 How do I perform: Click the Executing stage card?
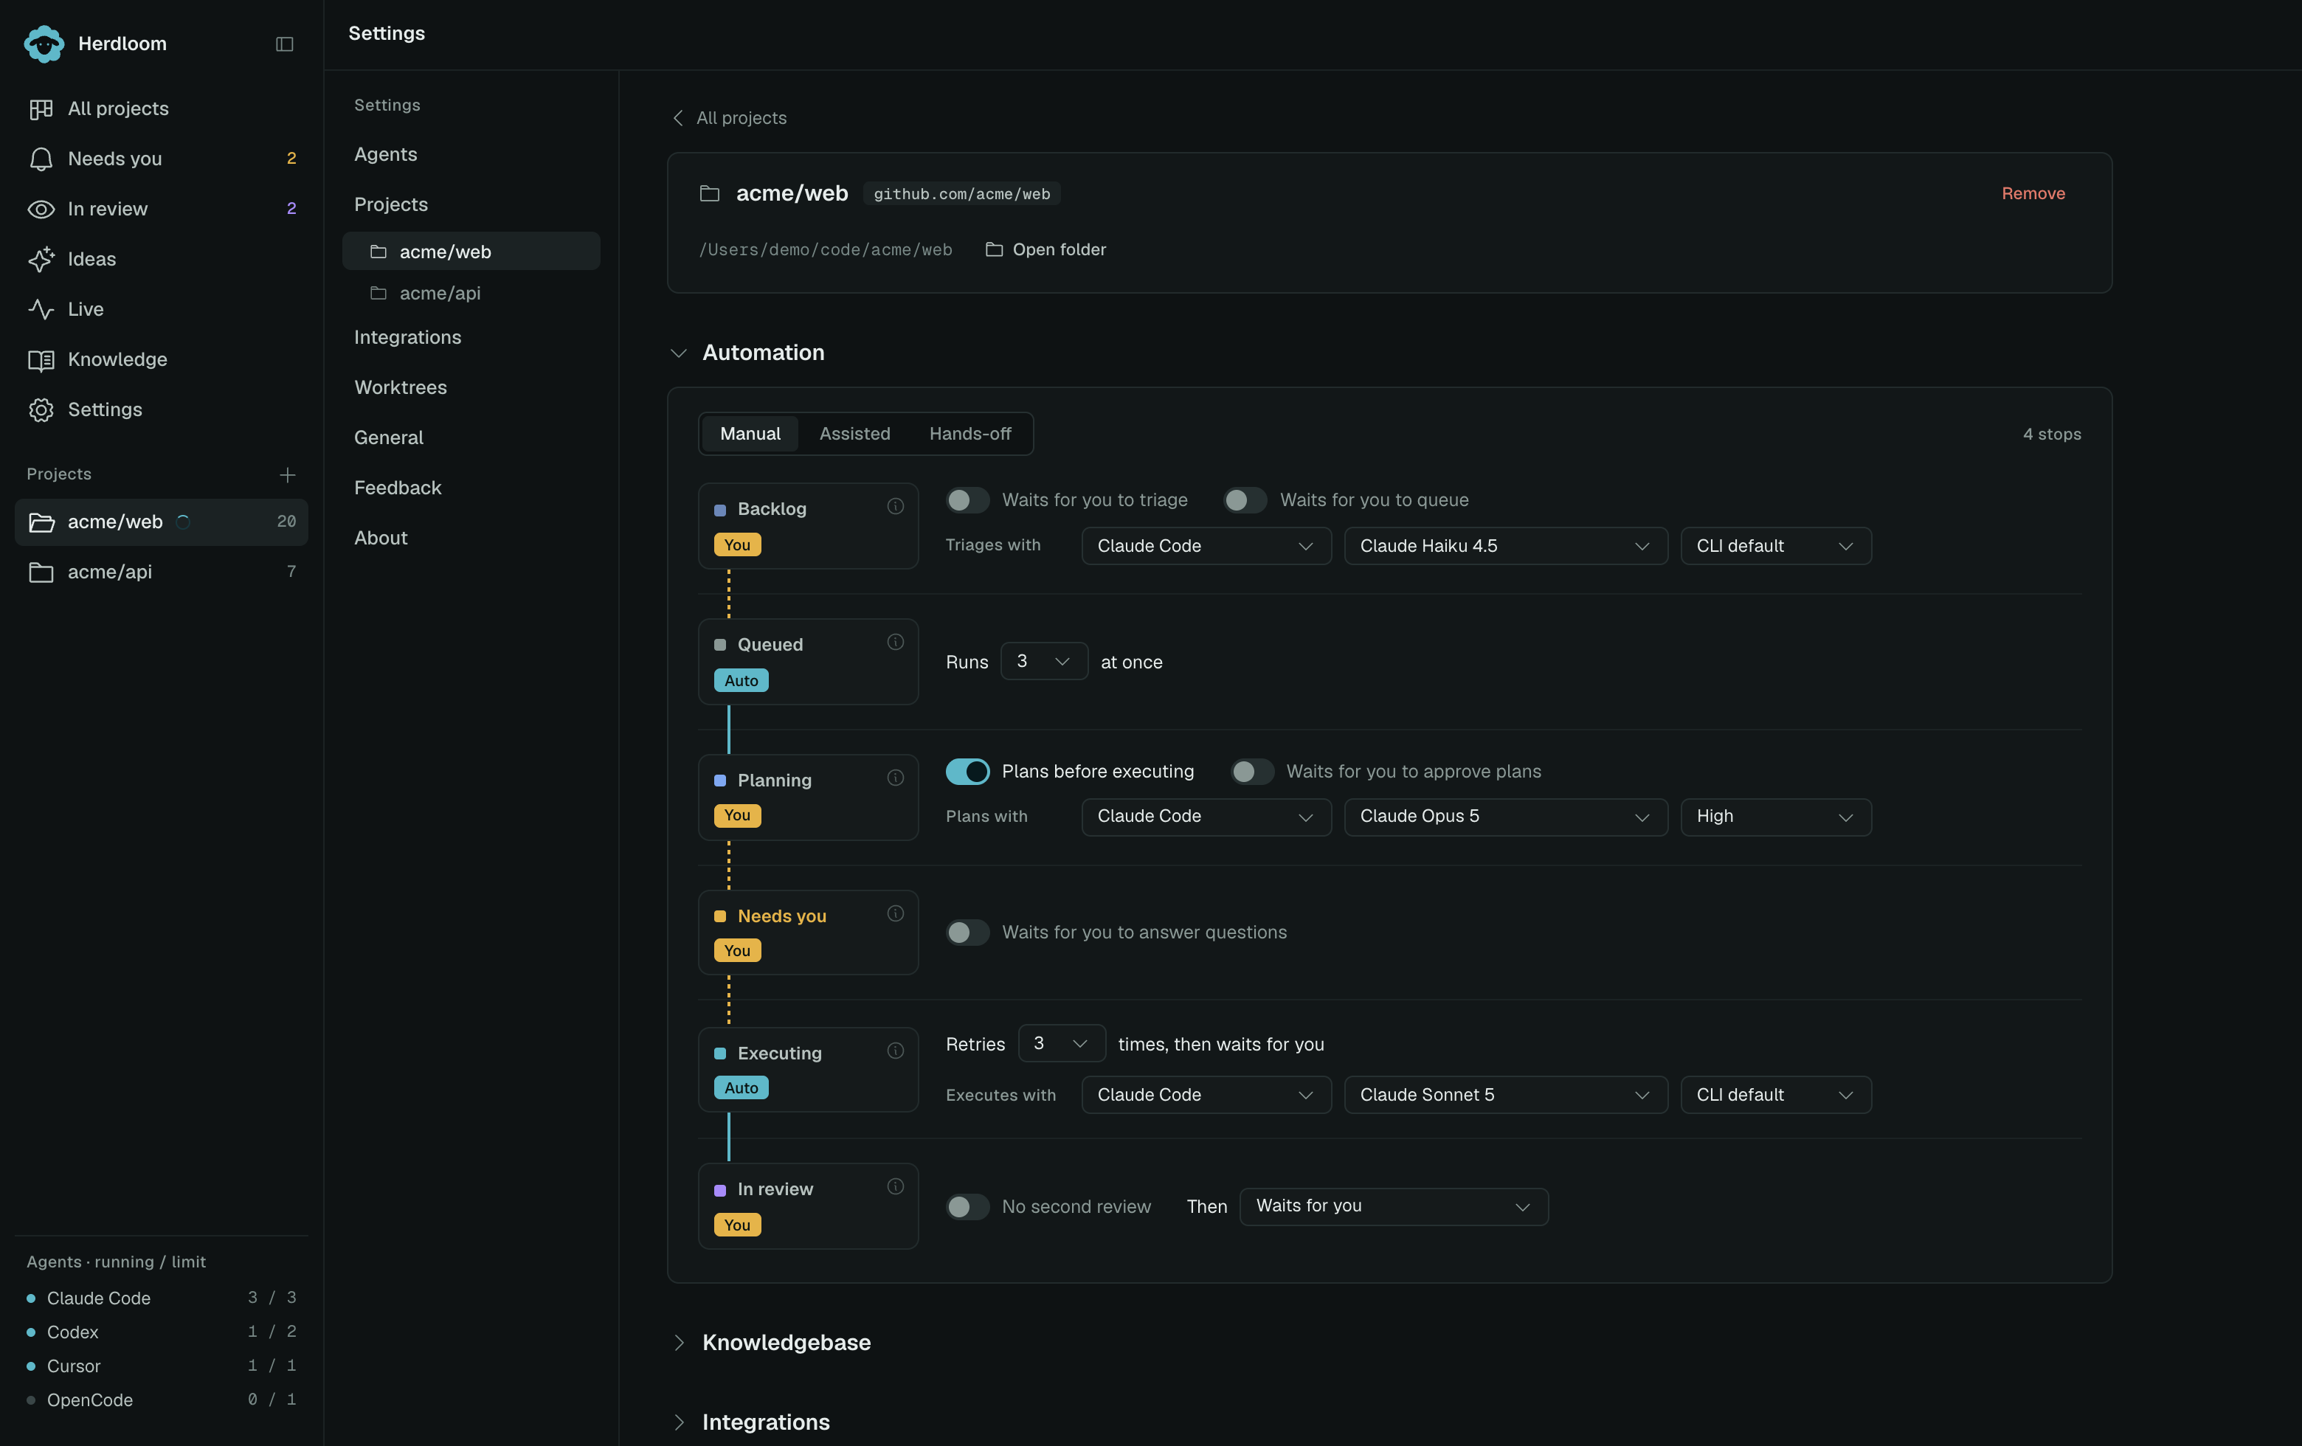tap(808, 1070)
